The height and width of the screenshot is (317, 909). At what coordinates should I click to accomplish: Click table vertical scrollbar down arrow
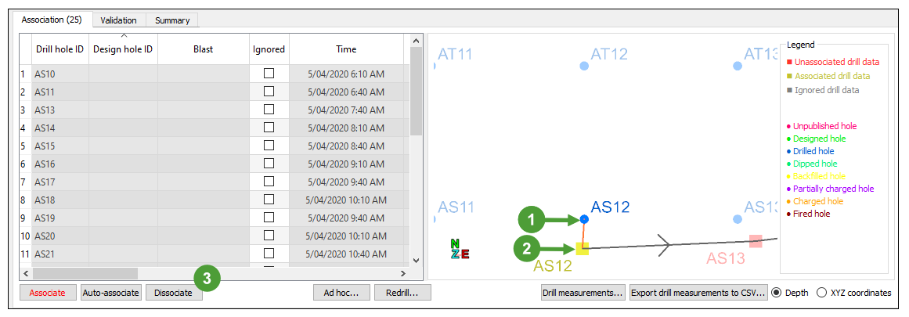416,260
